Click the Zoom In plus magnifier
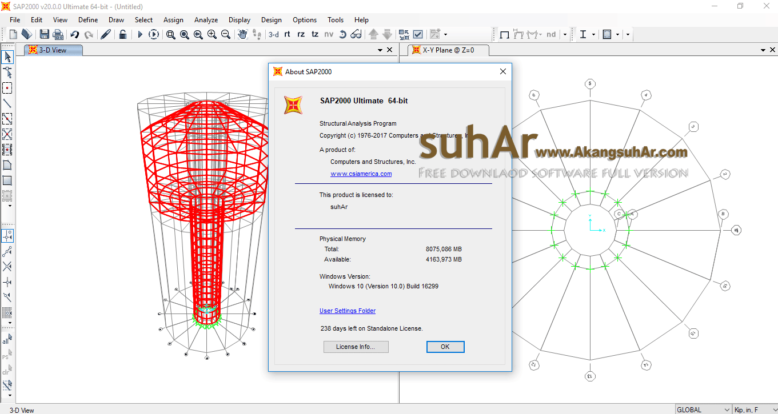This screenshot has height=414, width=778. 212,34
